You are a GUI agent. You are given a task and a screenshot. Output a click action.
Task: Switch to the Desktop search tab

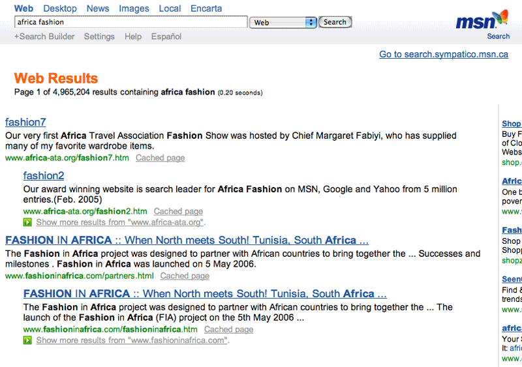tap(60, 8)
